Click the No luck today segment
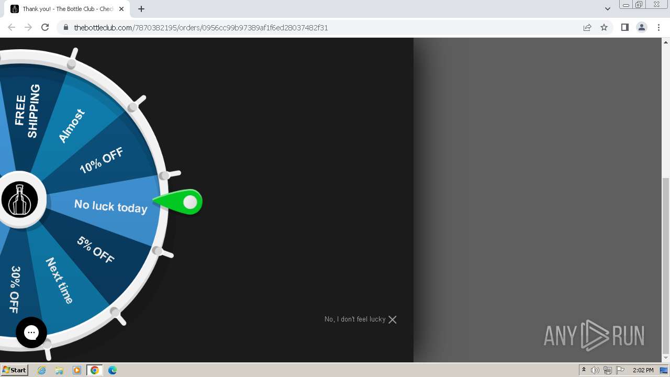 click(110, 206)
